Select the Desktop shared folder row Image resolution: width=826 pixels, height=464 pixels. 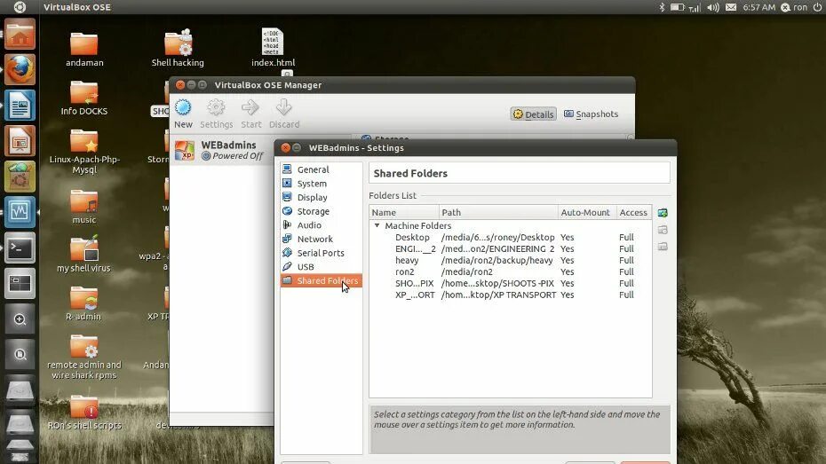coord(510,237)
